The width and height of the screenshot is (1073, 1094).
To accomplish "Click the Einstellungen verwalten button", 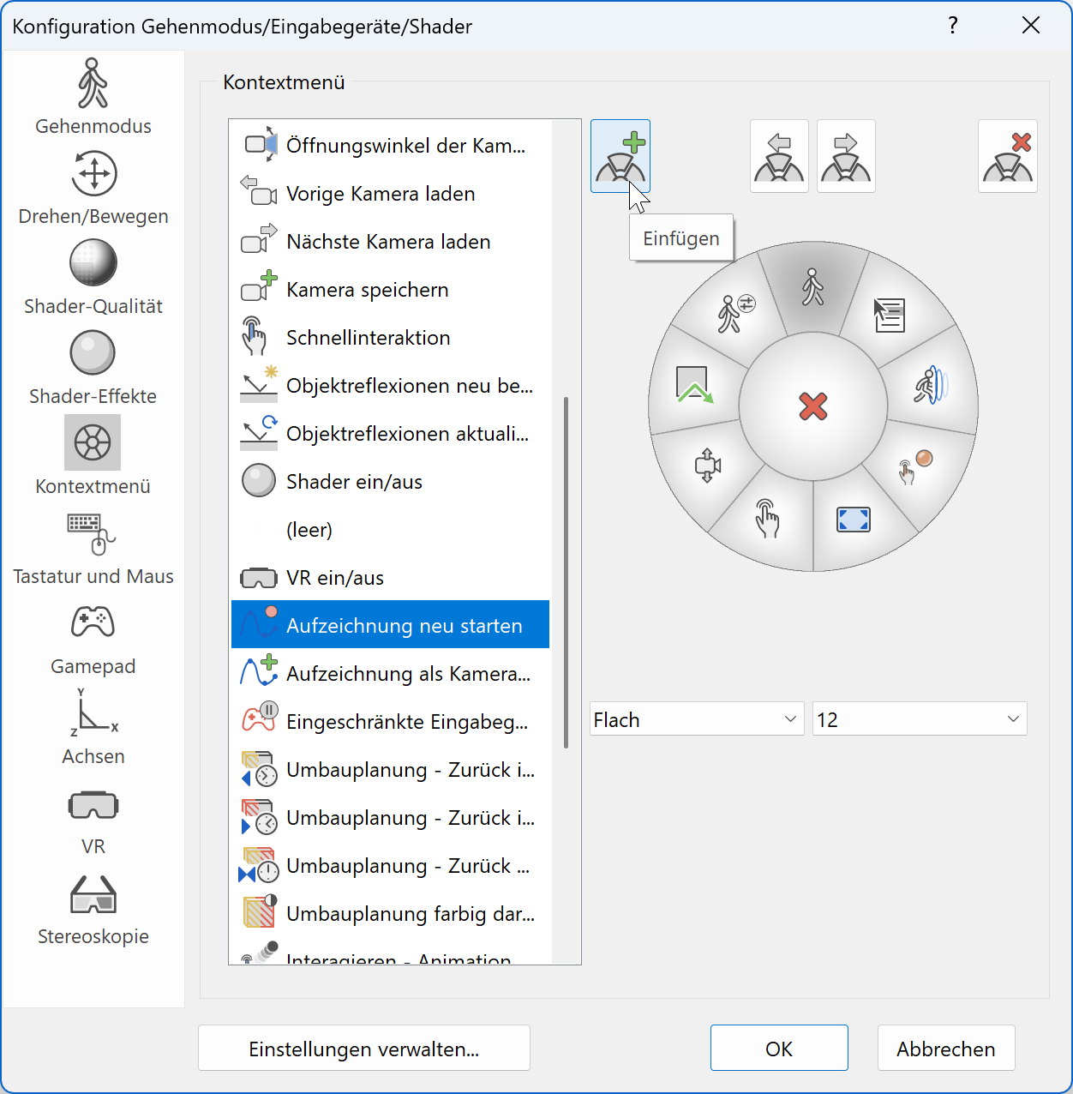I will (x=363, y=1048).
